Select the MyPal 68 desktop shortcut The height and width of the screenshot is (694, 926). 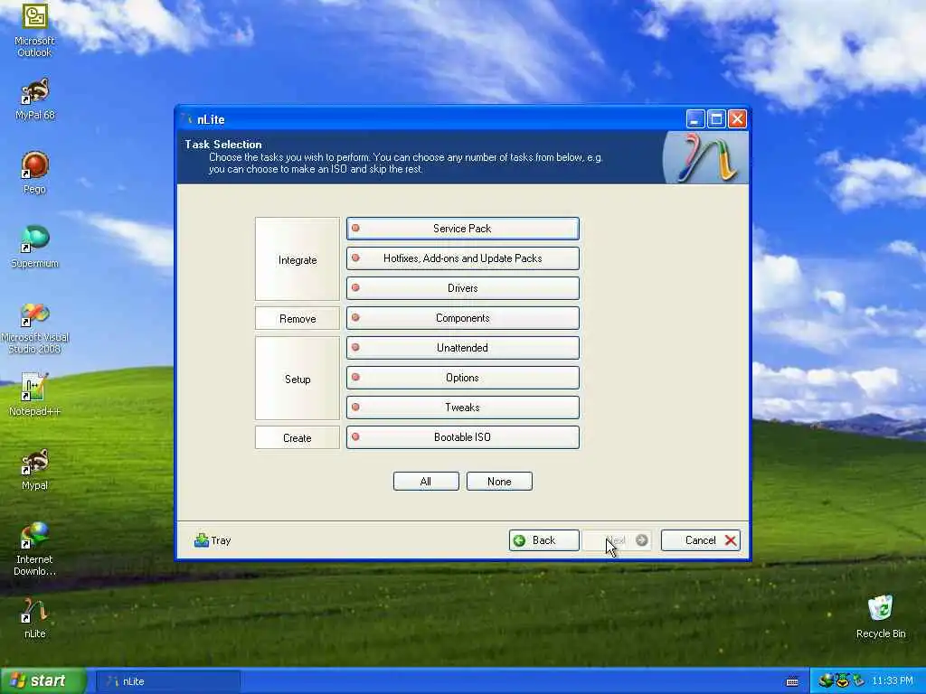(34, 99)
